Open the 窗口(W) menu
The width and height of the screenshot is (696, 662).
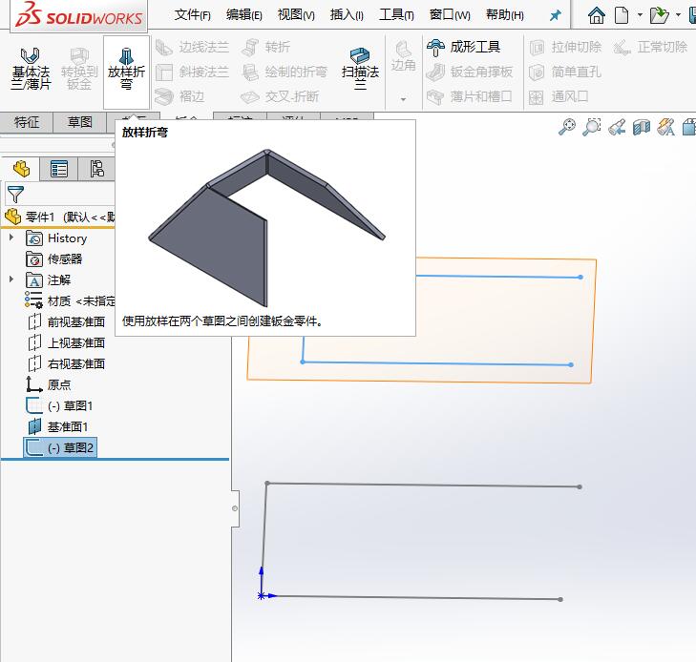tap(450, 15)
